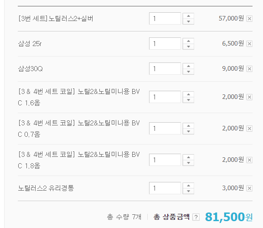Remove the BVC 0.7옴 coil item
The width and height of the screenshot is (263, 228).
click(x=249, y=129)
